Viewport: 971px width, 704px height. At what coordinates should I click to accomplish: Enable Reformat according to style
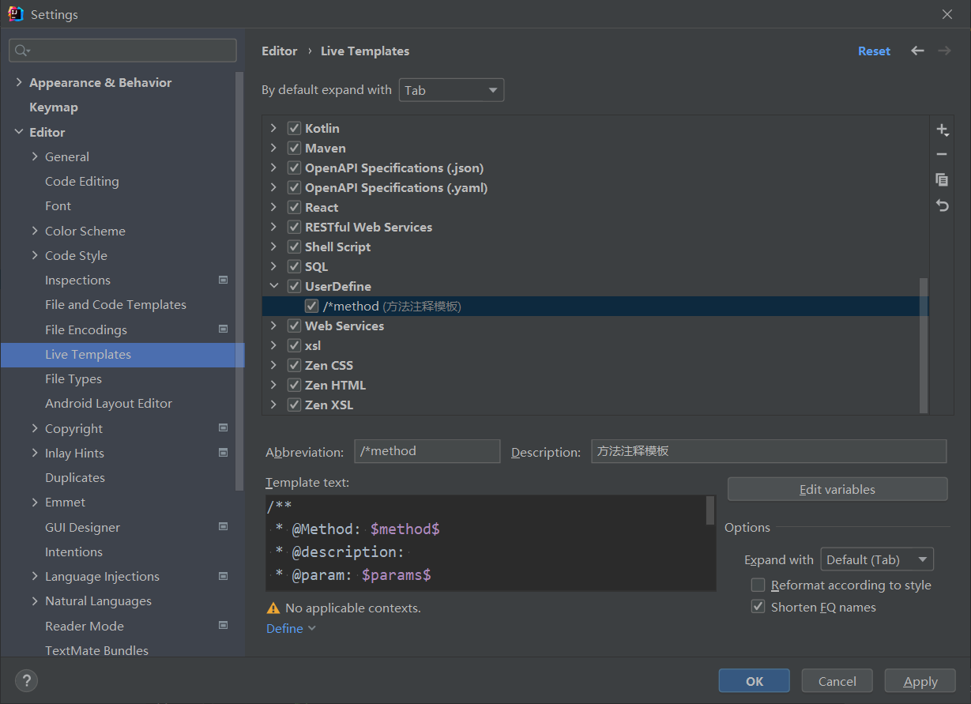pos(758,585)
